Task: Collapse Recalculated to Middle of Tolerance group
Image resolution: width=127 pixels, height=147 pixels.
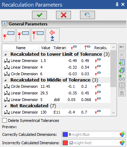Action: coord(6,80)
